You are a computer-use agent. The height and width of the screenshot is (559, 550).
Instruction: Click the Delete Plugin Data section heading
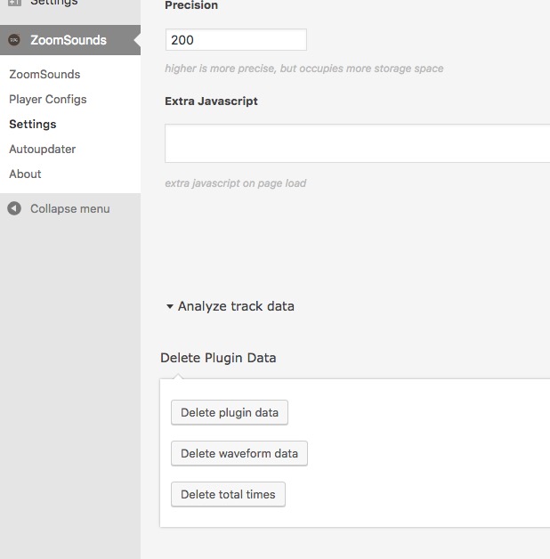(x=218, y=358)
